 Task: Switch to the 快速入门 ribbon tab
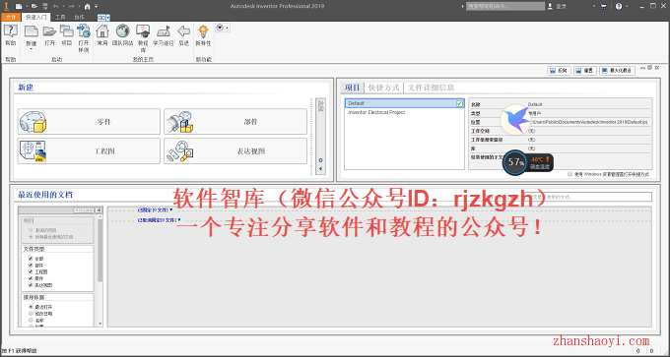(x=36, y=17)
